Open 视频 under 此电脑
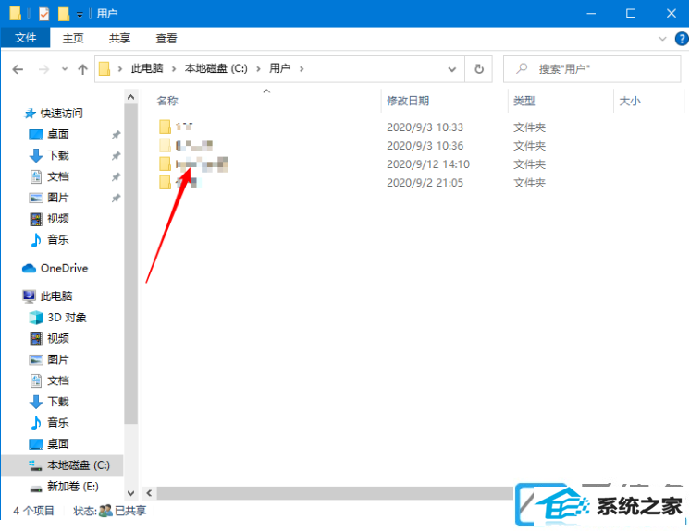The width and height of the screenshot is (690, 531). (x=58, y=338)
